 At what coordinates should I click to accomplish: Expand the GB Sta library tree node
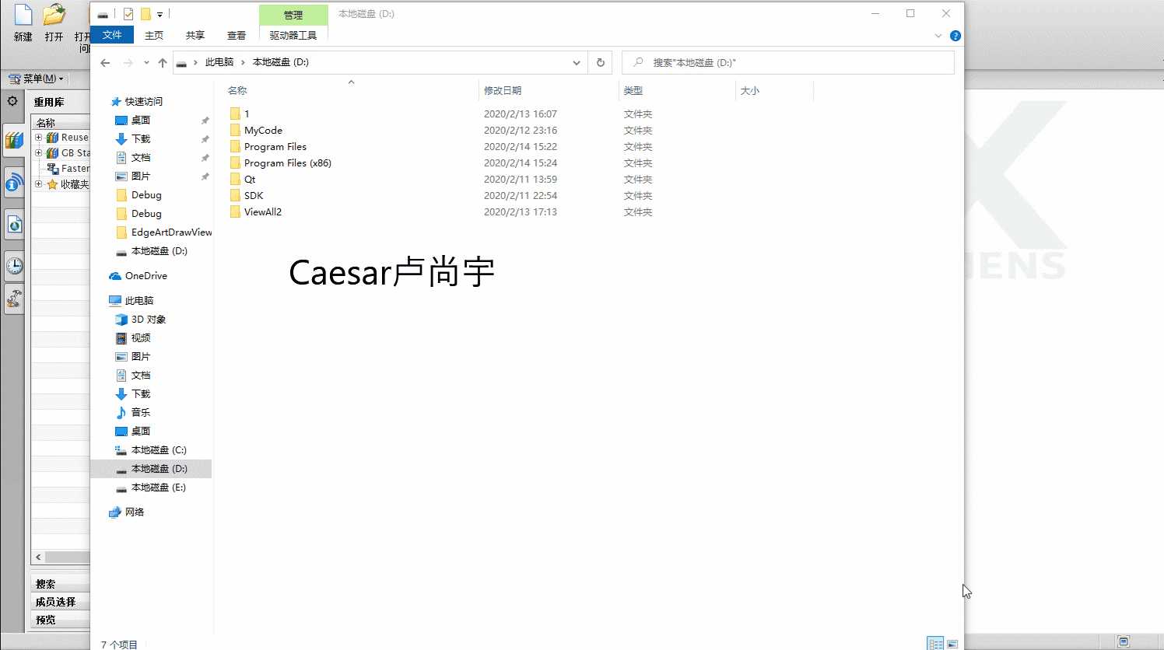click(39, 153)
